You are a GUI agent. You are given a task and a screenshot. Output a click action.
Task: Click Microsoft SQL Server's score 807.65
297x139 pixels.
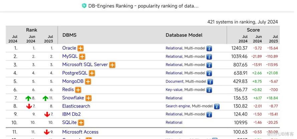(240, 65)
